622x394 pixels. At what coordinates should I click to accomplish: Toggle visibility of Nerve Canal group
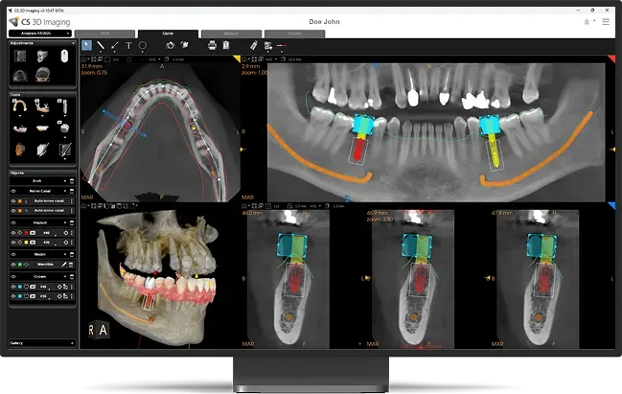(13, 191)
